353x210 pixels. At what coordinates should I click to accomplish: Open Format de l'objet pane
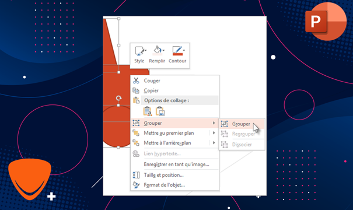coord(174,185)
